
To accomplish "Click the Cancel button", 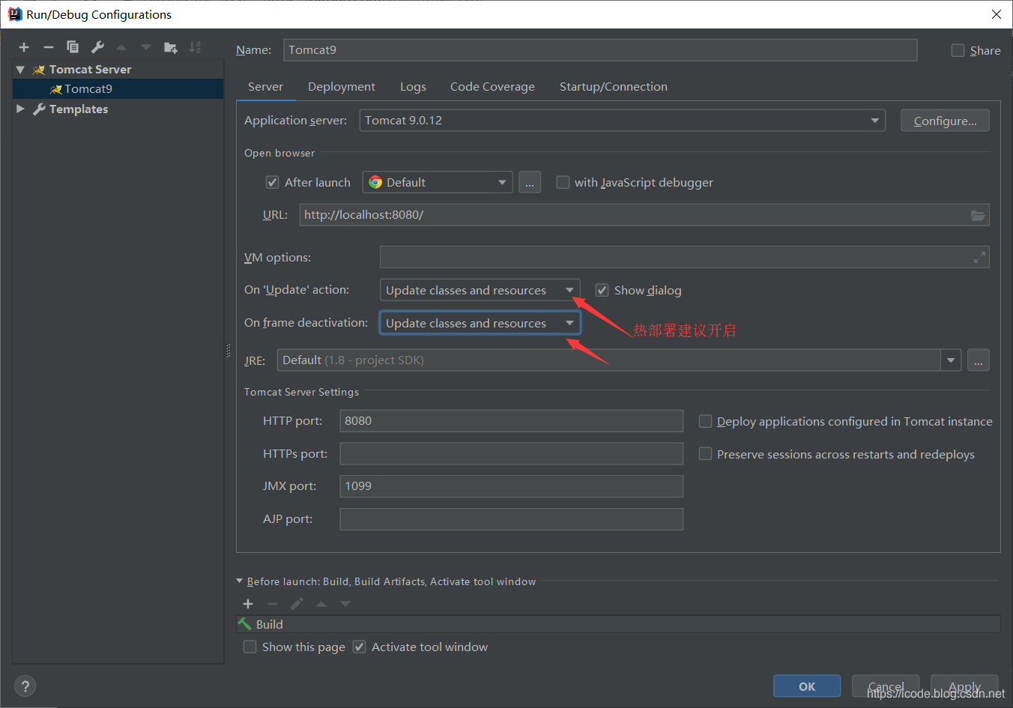I will coord(886,686).
